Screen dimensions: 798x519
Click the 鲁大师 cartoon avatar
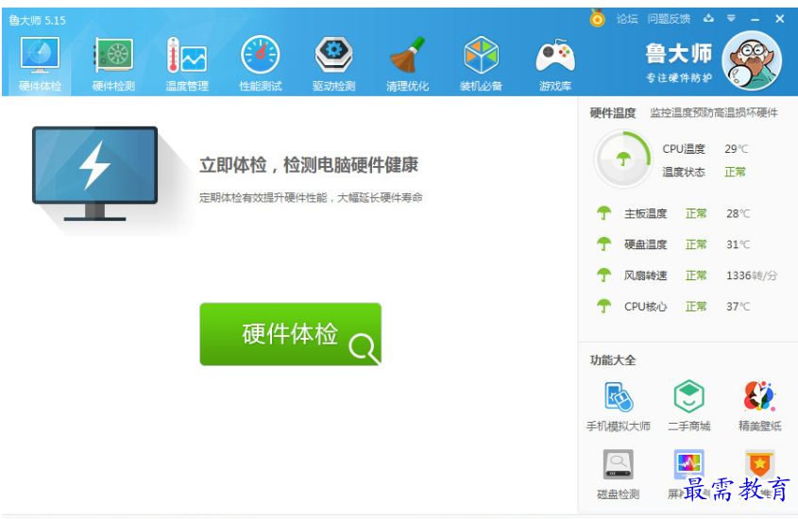coord(752,59)
